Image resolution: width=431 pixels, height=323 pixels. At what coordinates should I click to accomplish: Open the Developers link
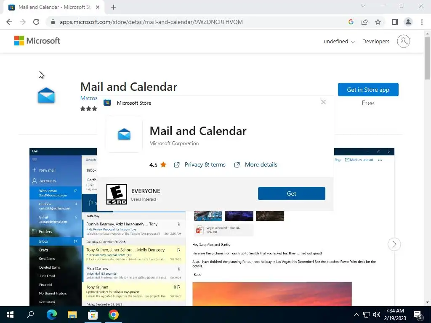375,42
